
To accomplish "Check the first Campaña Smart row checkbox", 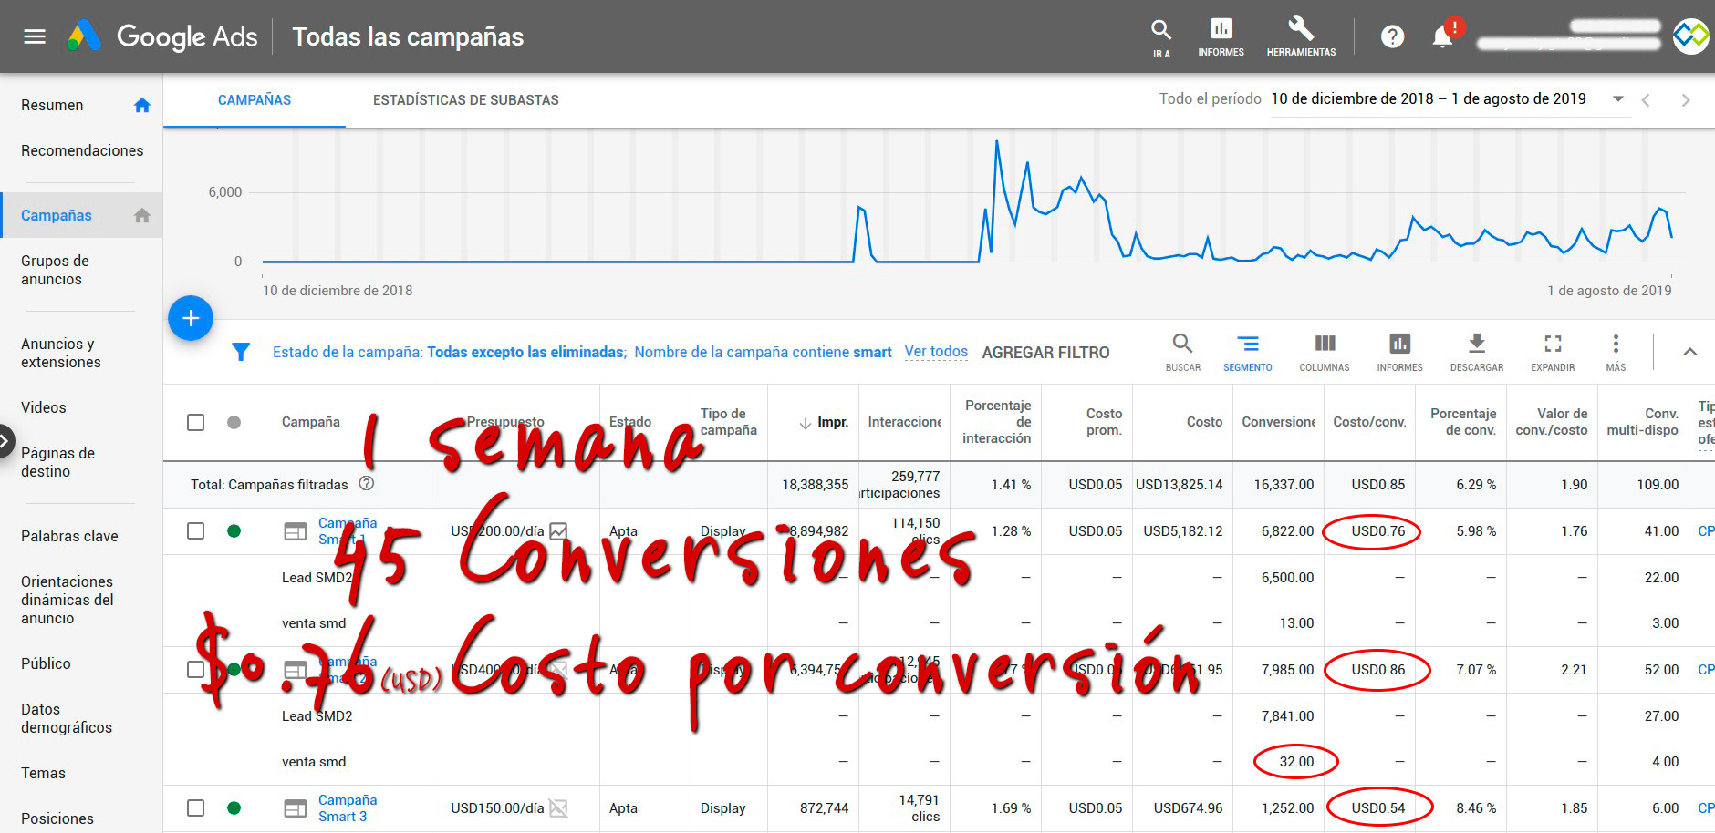I will click(195, 530).
